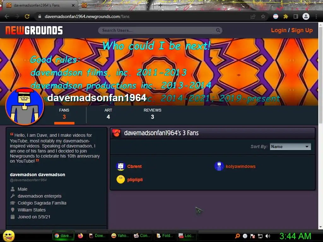Click the lock icon beside the URL

click(40, 16)
